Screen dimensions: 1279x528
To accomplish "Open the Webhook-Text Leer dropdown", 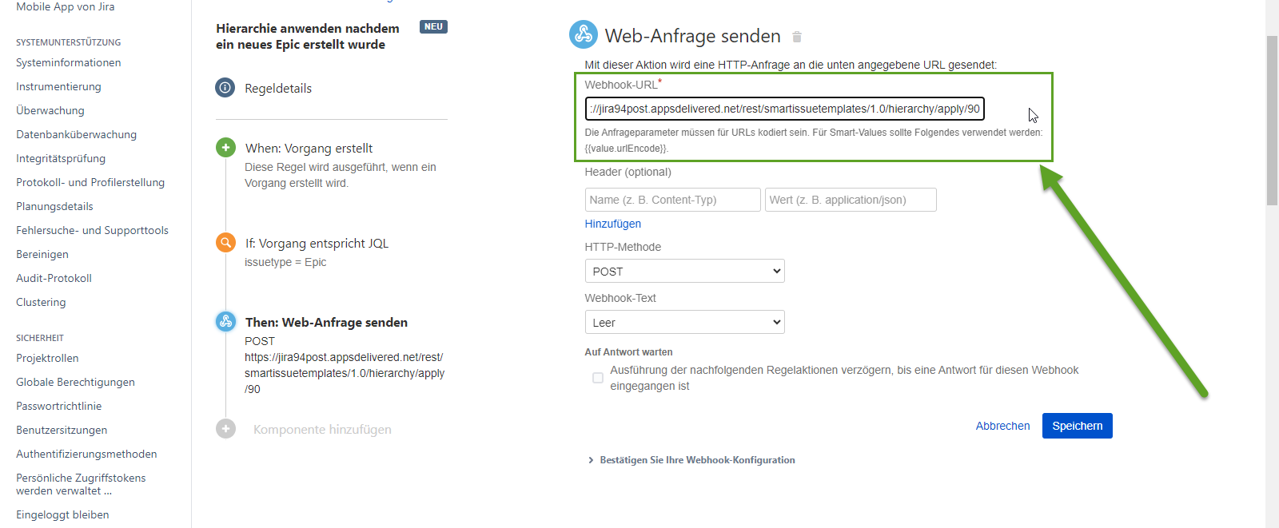I will click(x=684, y=323).
